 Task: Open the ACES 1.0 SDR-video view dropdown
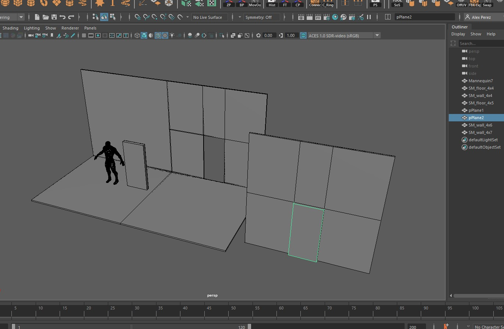tap(377, 35)
